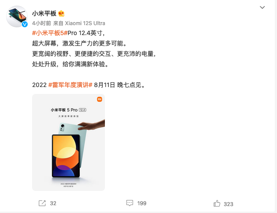Like the post with the thumbs-up icon
This screenshot has height=213, width=277.
coord(217,203)
